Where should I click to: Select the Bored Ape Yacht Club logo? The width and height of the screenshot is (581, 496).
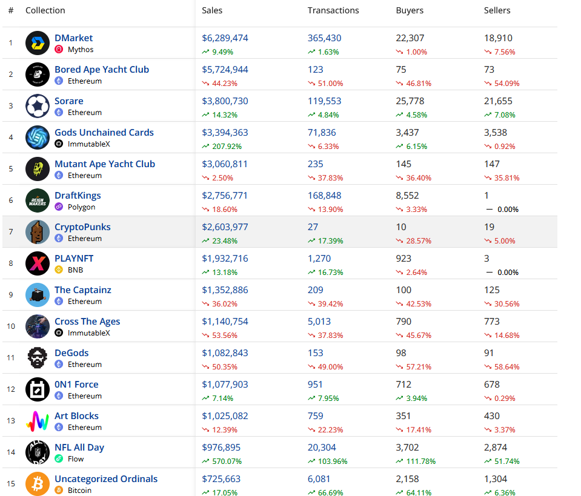tap(37, 74)
